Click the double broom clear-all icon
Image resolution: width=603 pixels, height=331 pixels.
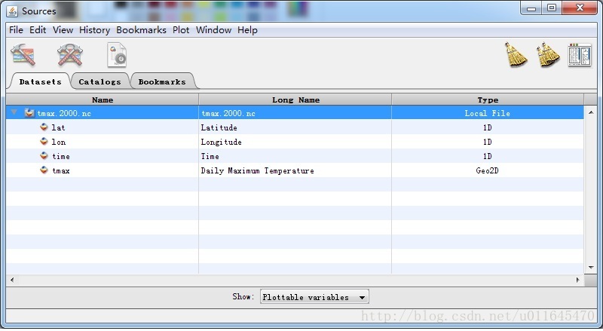[x=548, y=54]
